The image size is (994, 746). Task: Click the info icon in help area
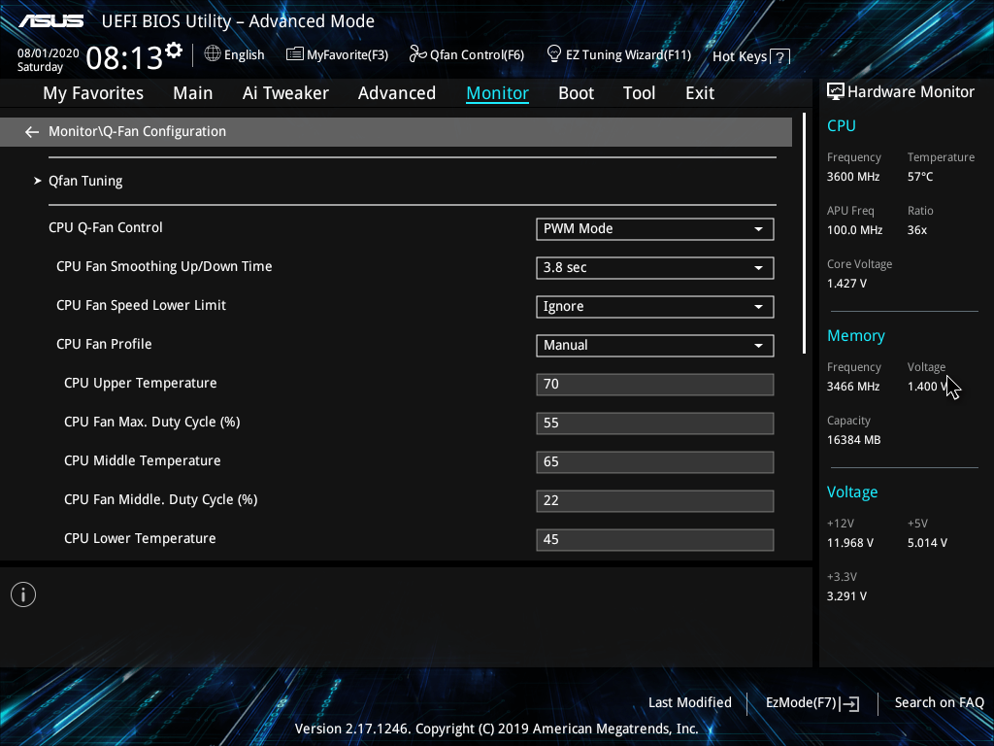coord(23,594)
